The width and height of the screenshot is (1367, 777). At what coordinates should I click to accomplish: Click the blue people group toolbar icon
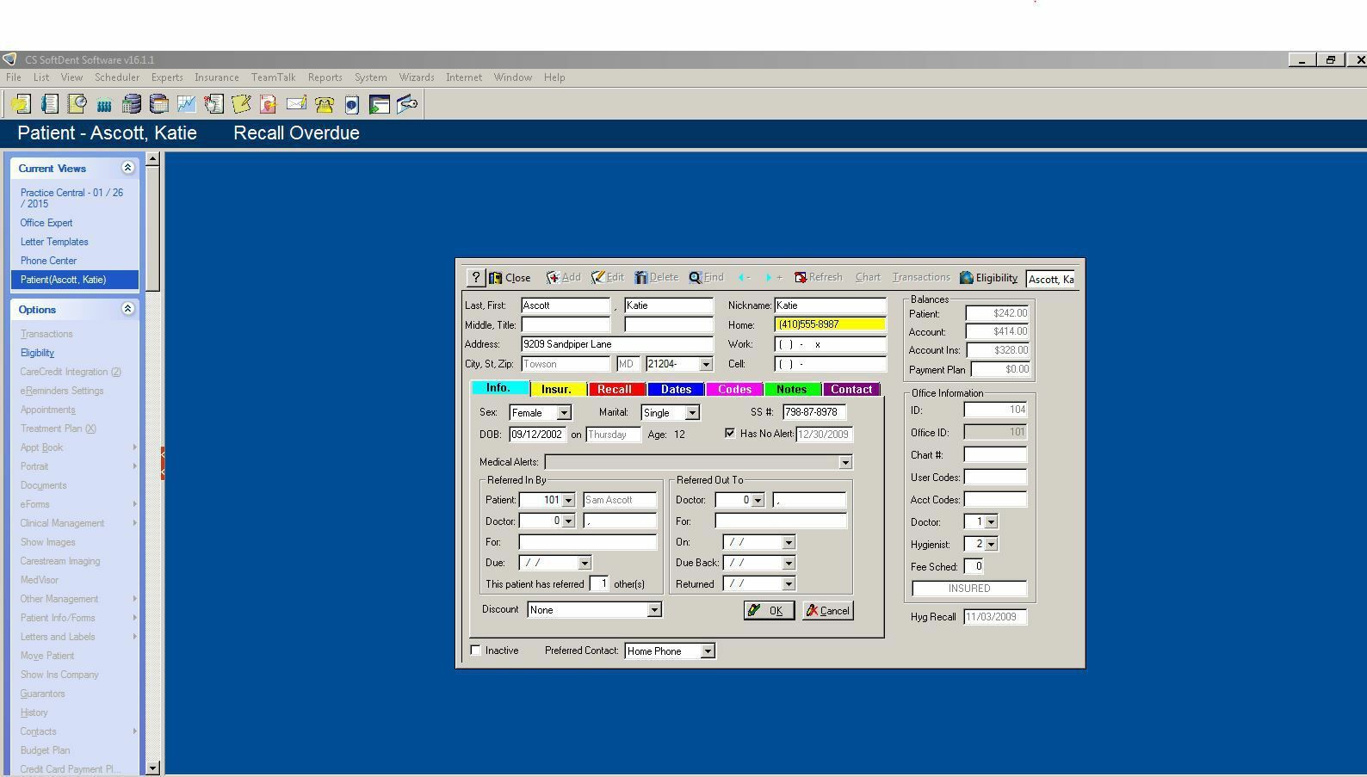click(x=104, y=105)
